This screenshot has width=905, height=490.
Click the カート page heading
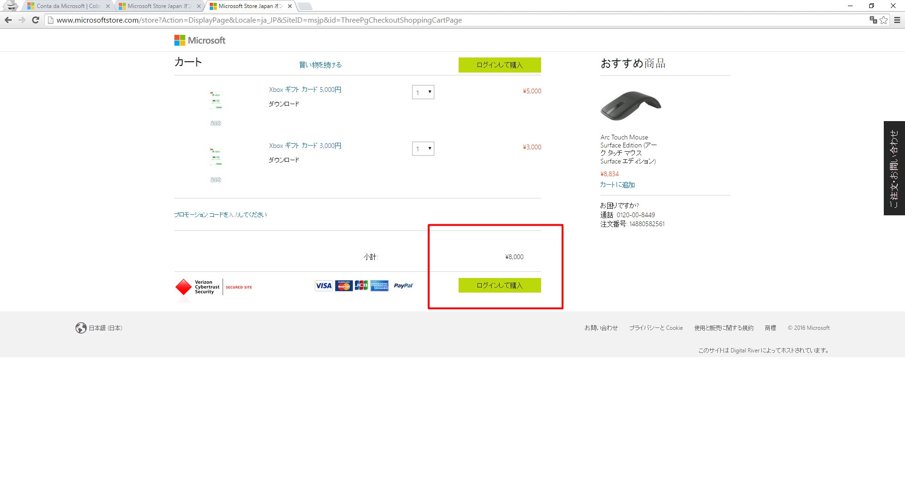point(188,62)
